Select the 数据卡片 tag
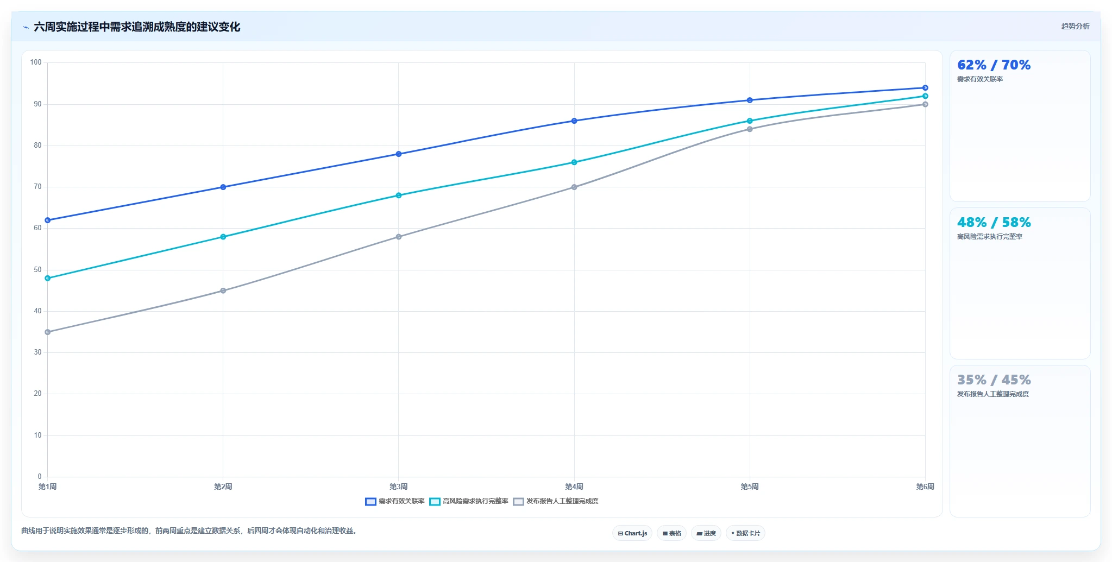The width and height of the screenshot is (1112, 562). pos(745,533)
